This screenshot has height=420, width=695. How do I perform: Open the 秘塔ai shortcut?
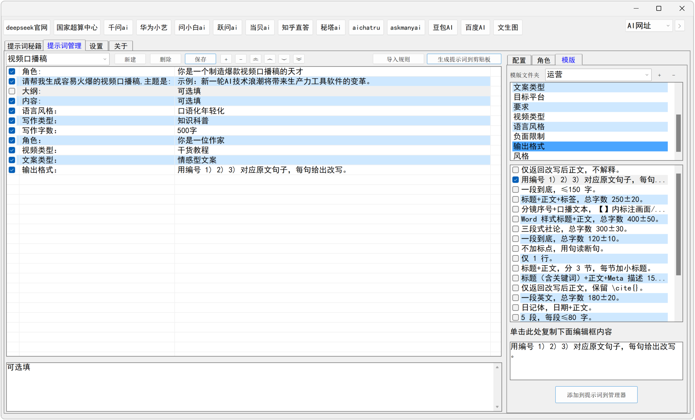click(x=331, y=28)
